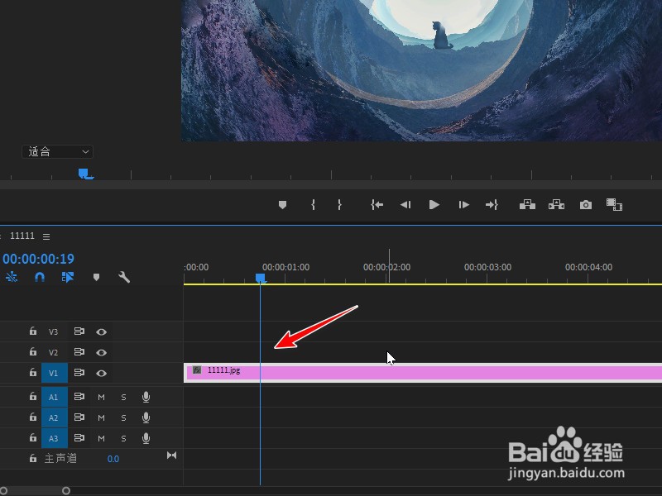The image size is (662, 496).
Task: Open timeline display settings wrench
Action: tap(124, 277)
